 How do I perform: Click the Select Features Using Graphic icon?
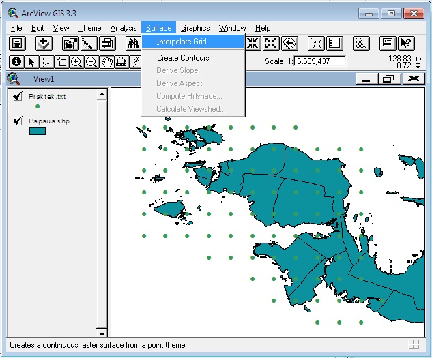pyautogui.click(x=316, y=43)
